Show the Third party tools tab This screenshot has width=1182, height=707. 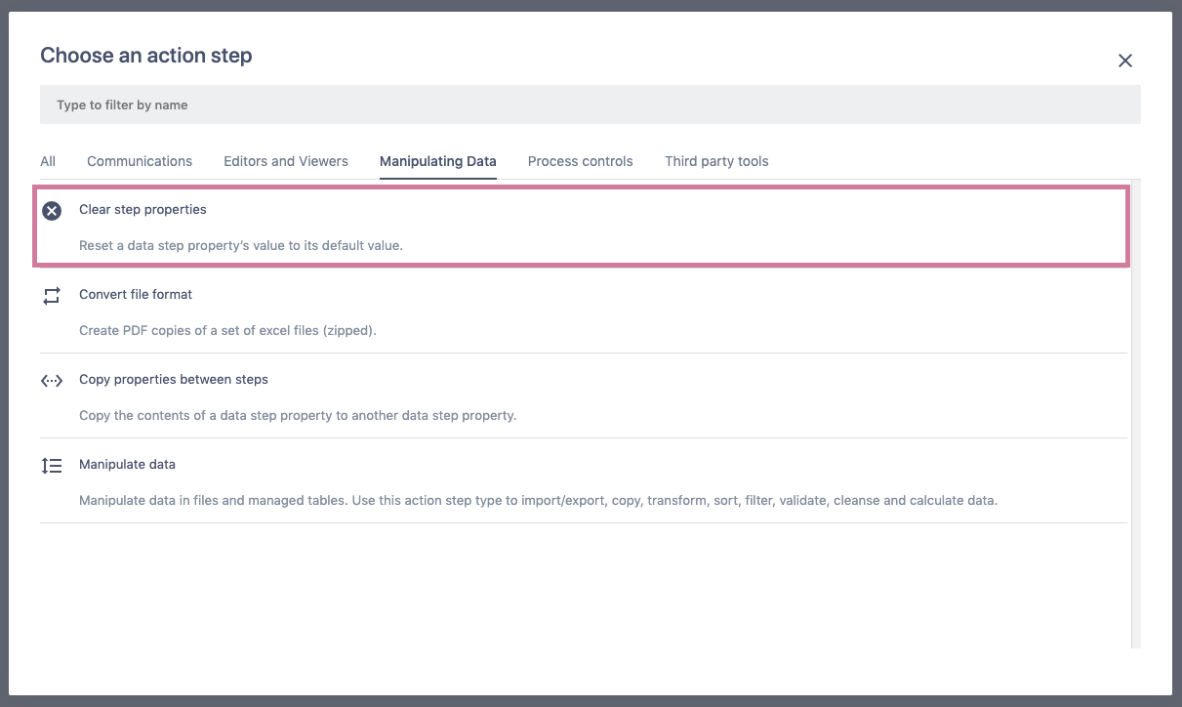pyautogui.click(x=716, y=161)
